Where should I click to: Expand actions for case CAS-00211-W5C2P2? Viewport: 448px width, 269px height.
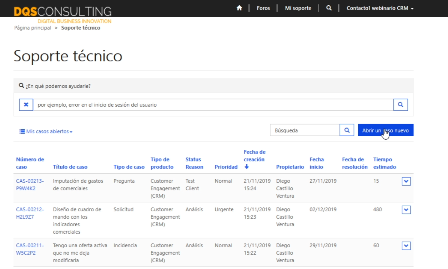(x=406, y=246)
